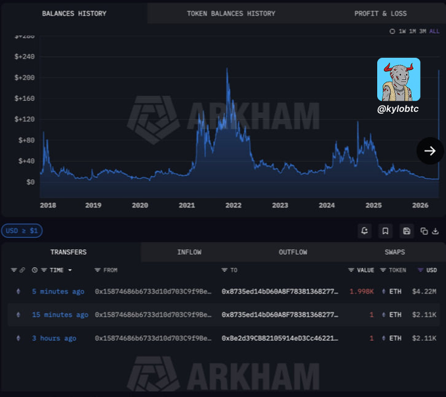446x397 pixels.
Task: Open the Profit & Loss tab
Action: pos(380,13)
